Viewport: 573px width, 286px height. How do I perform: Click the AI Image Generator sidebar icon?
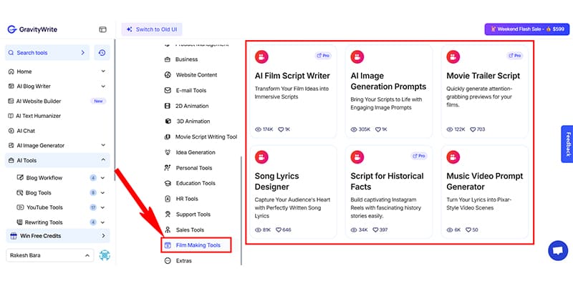[x=11, y=145]
